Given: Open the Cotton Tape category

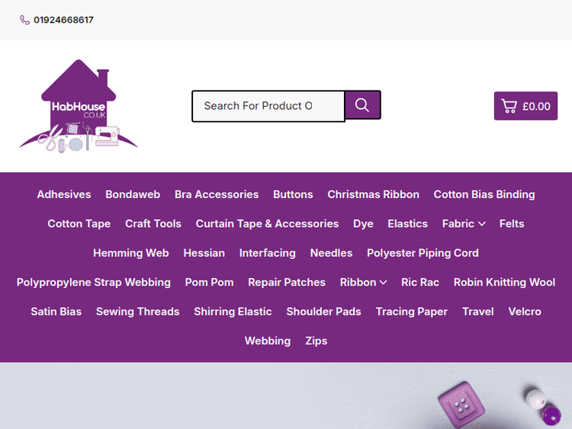Looking at the screenshot, I should pyautogui.click(x=79, y=223).
